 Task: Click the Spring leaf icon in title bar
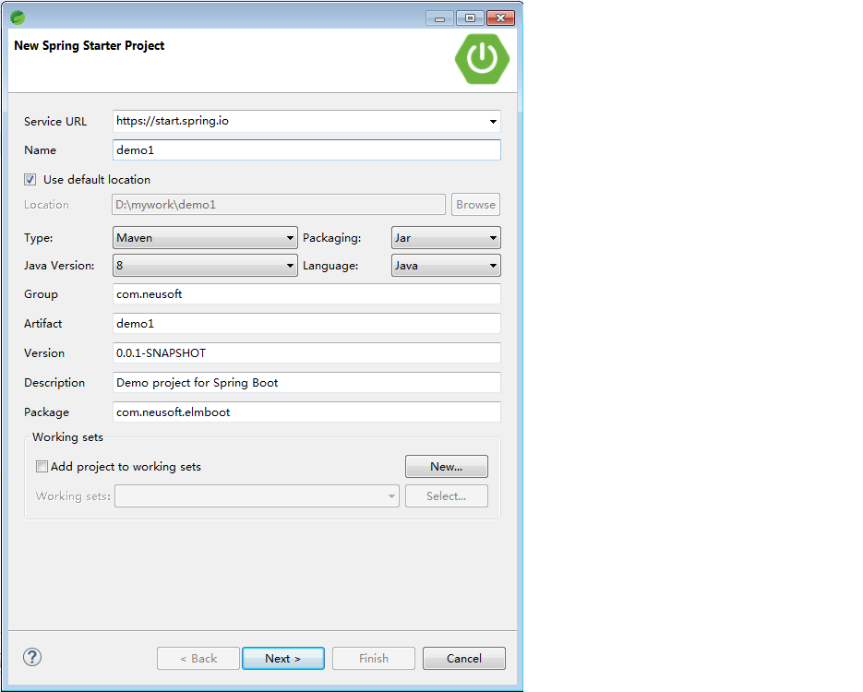pos(18,18)
